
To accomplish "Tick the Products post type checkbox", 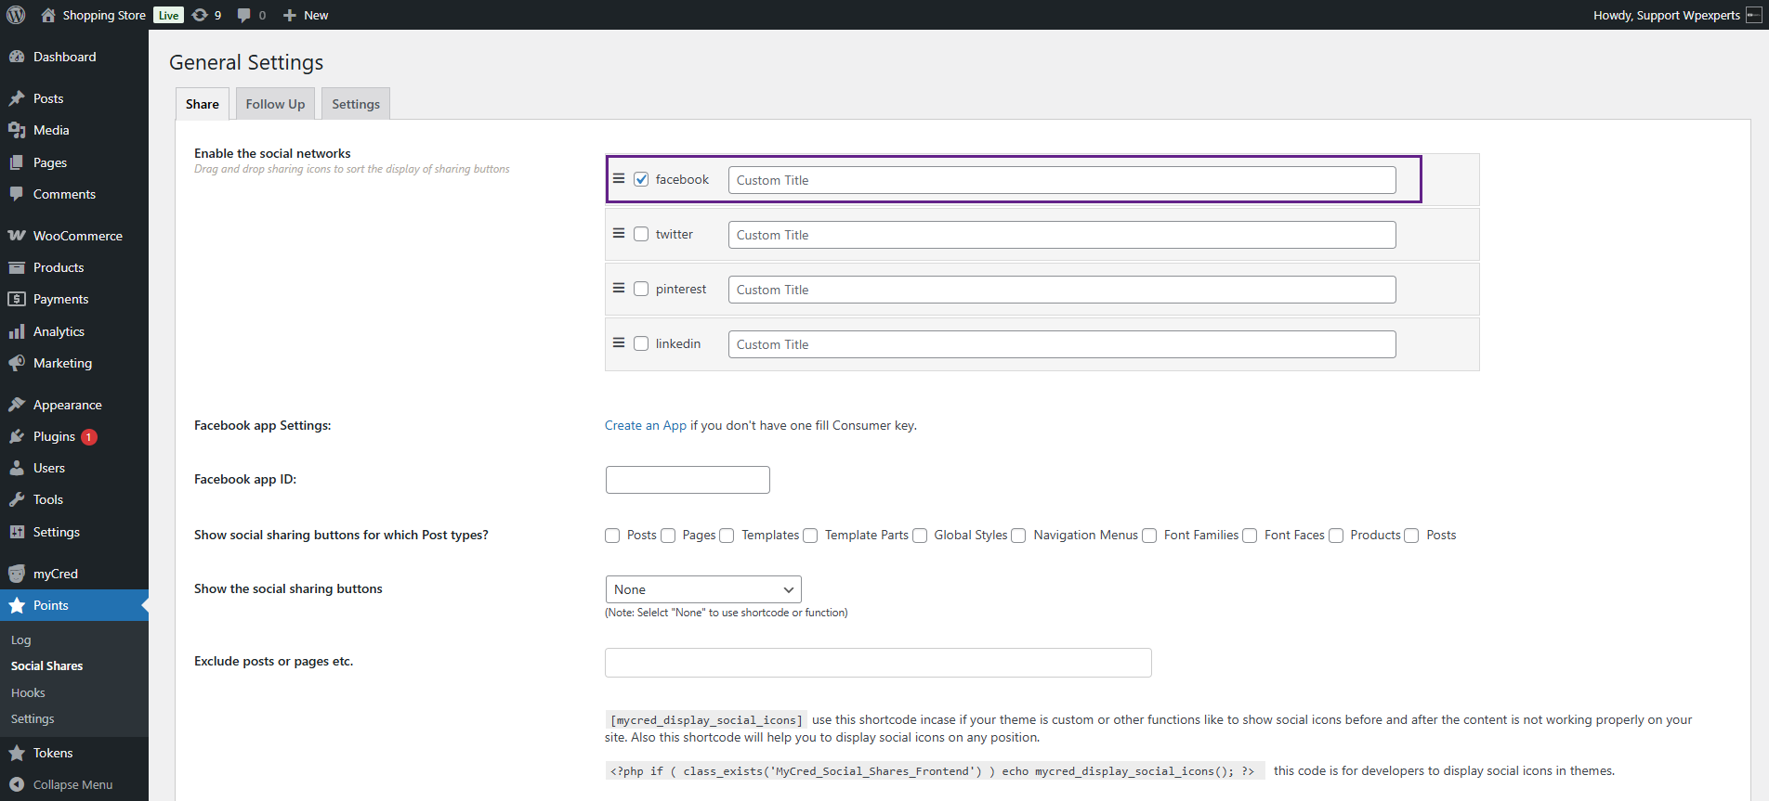I will 1336,536.
